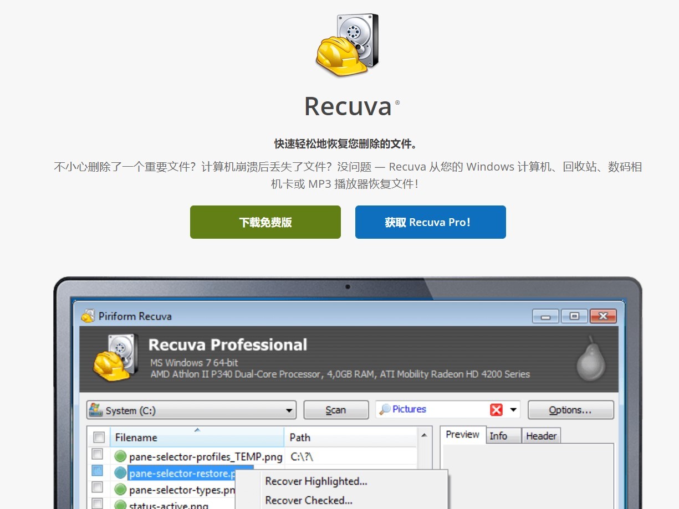Check the status-active.png checkbox
Viewport: 679px width, 509px height.
[98, 504]
